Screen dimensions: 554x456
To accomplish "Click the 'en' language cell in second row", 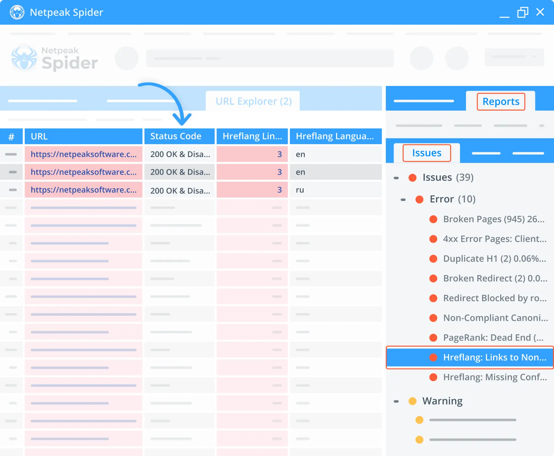I will [x=336, y=172].
